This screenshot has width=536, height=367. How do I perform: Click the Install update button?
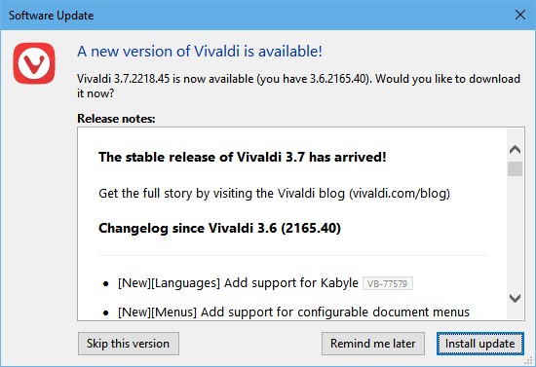click(x=479, y=344)
